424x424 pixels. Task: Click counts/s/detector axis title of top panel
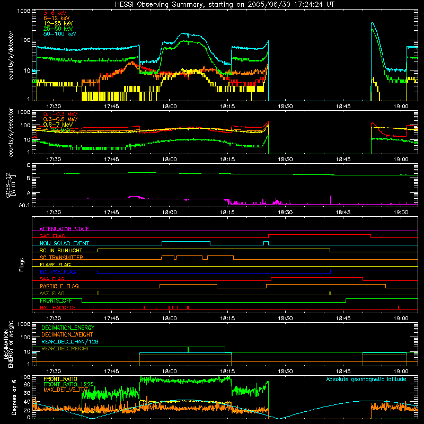pyautogui.click(x=11, y=55)
